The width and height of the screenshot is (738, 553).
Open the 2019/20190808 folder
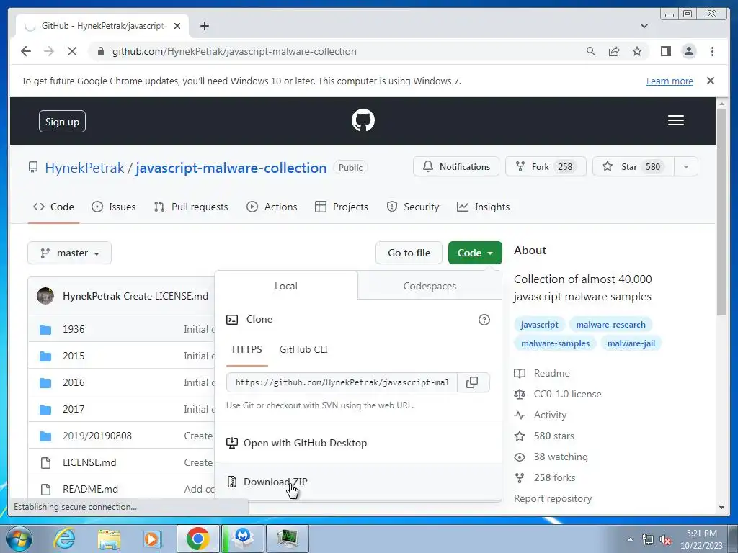pos(97,436)
